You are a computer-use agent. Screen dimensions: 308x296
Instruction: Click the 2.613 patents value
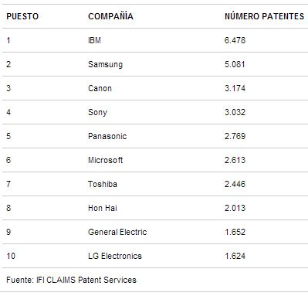tap(235, 160)
